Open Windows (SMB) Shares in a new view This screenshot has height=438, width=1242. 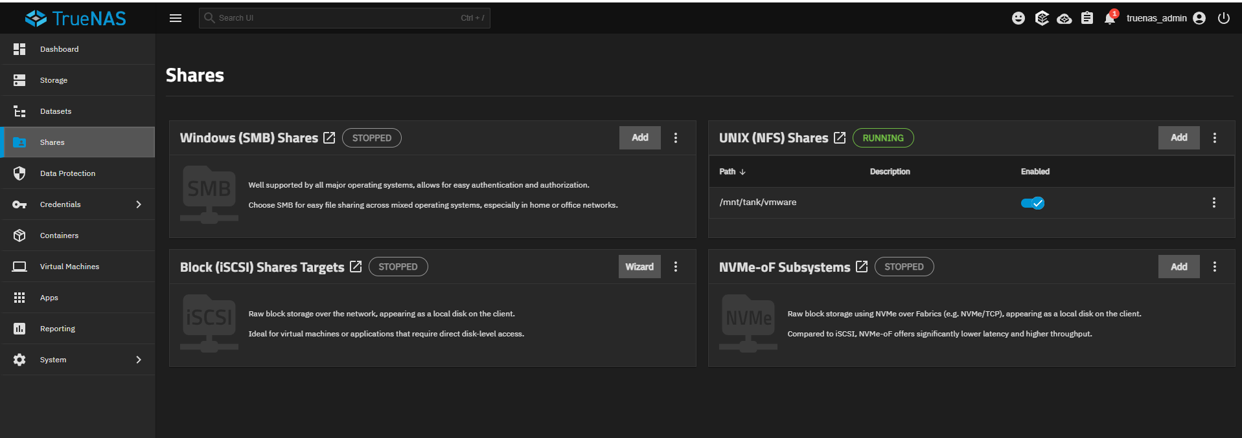329,138
